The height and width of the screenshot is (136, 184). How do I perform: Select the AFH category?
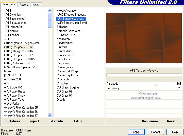[7, 83]
